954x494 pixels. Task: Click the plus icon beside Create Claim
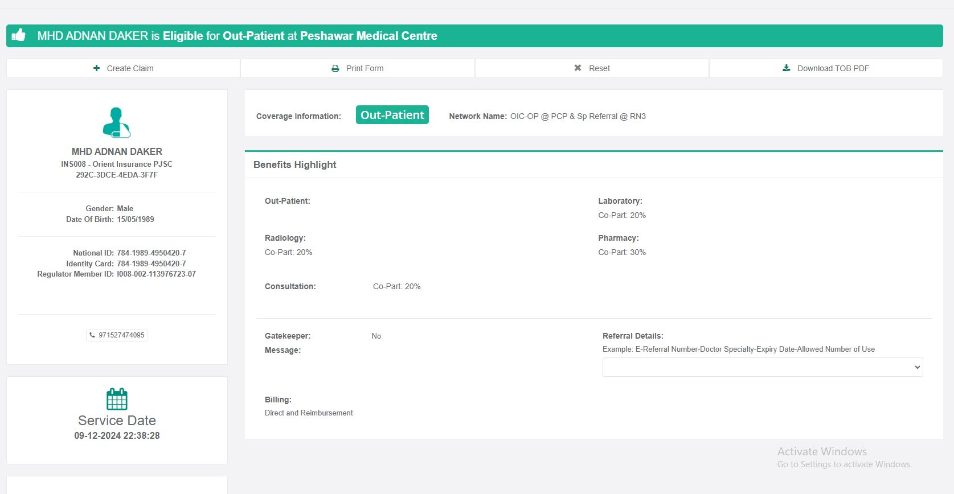(x=97, y=68)
